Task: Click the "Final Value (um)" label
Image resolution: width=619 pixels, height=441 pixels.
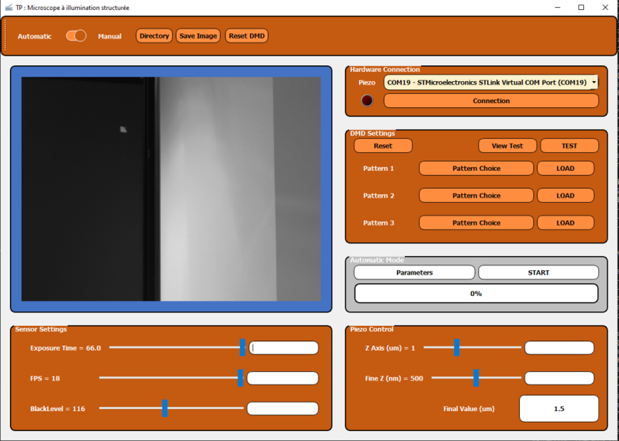Action: [469, 409]
